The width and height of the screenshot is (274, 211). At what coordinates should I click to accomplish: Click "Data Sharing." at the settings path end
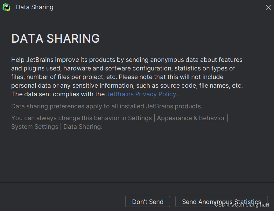[x=83, y=127]
